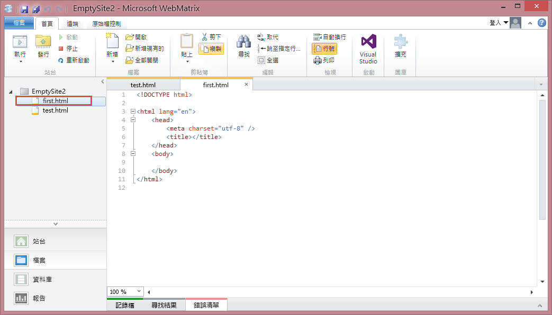This screenshot has width=552, height=315.
Task: Click the Save All icon in title bar
Action: pyautogui.click(x=37, y=9)
